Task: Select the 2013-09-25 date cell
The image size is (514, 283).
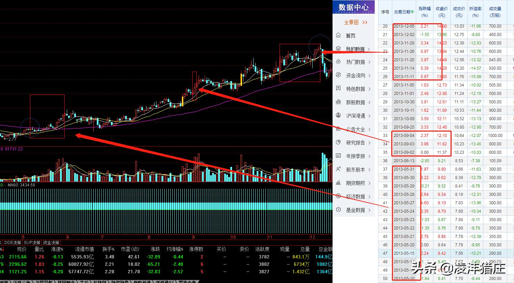Action: pyautogui.click(x=404, y=127)
